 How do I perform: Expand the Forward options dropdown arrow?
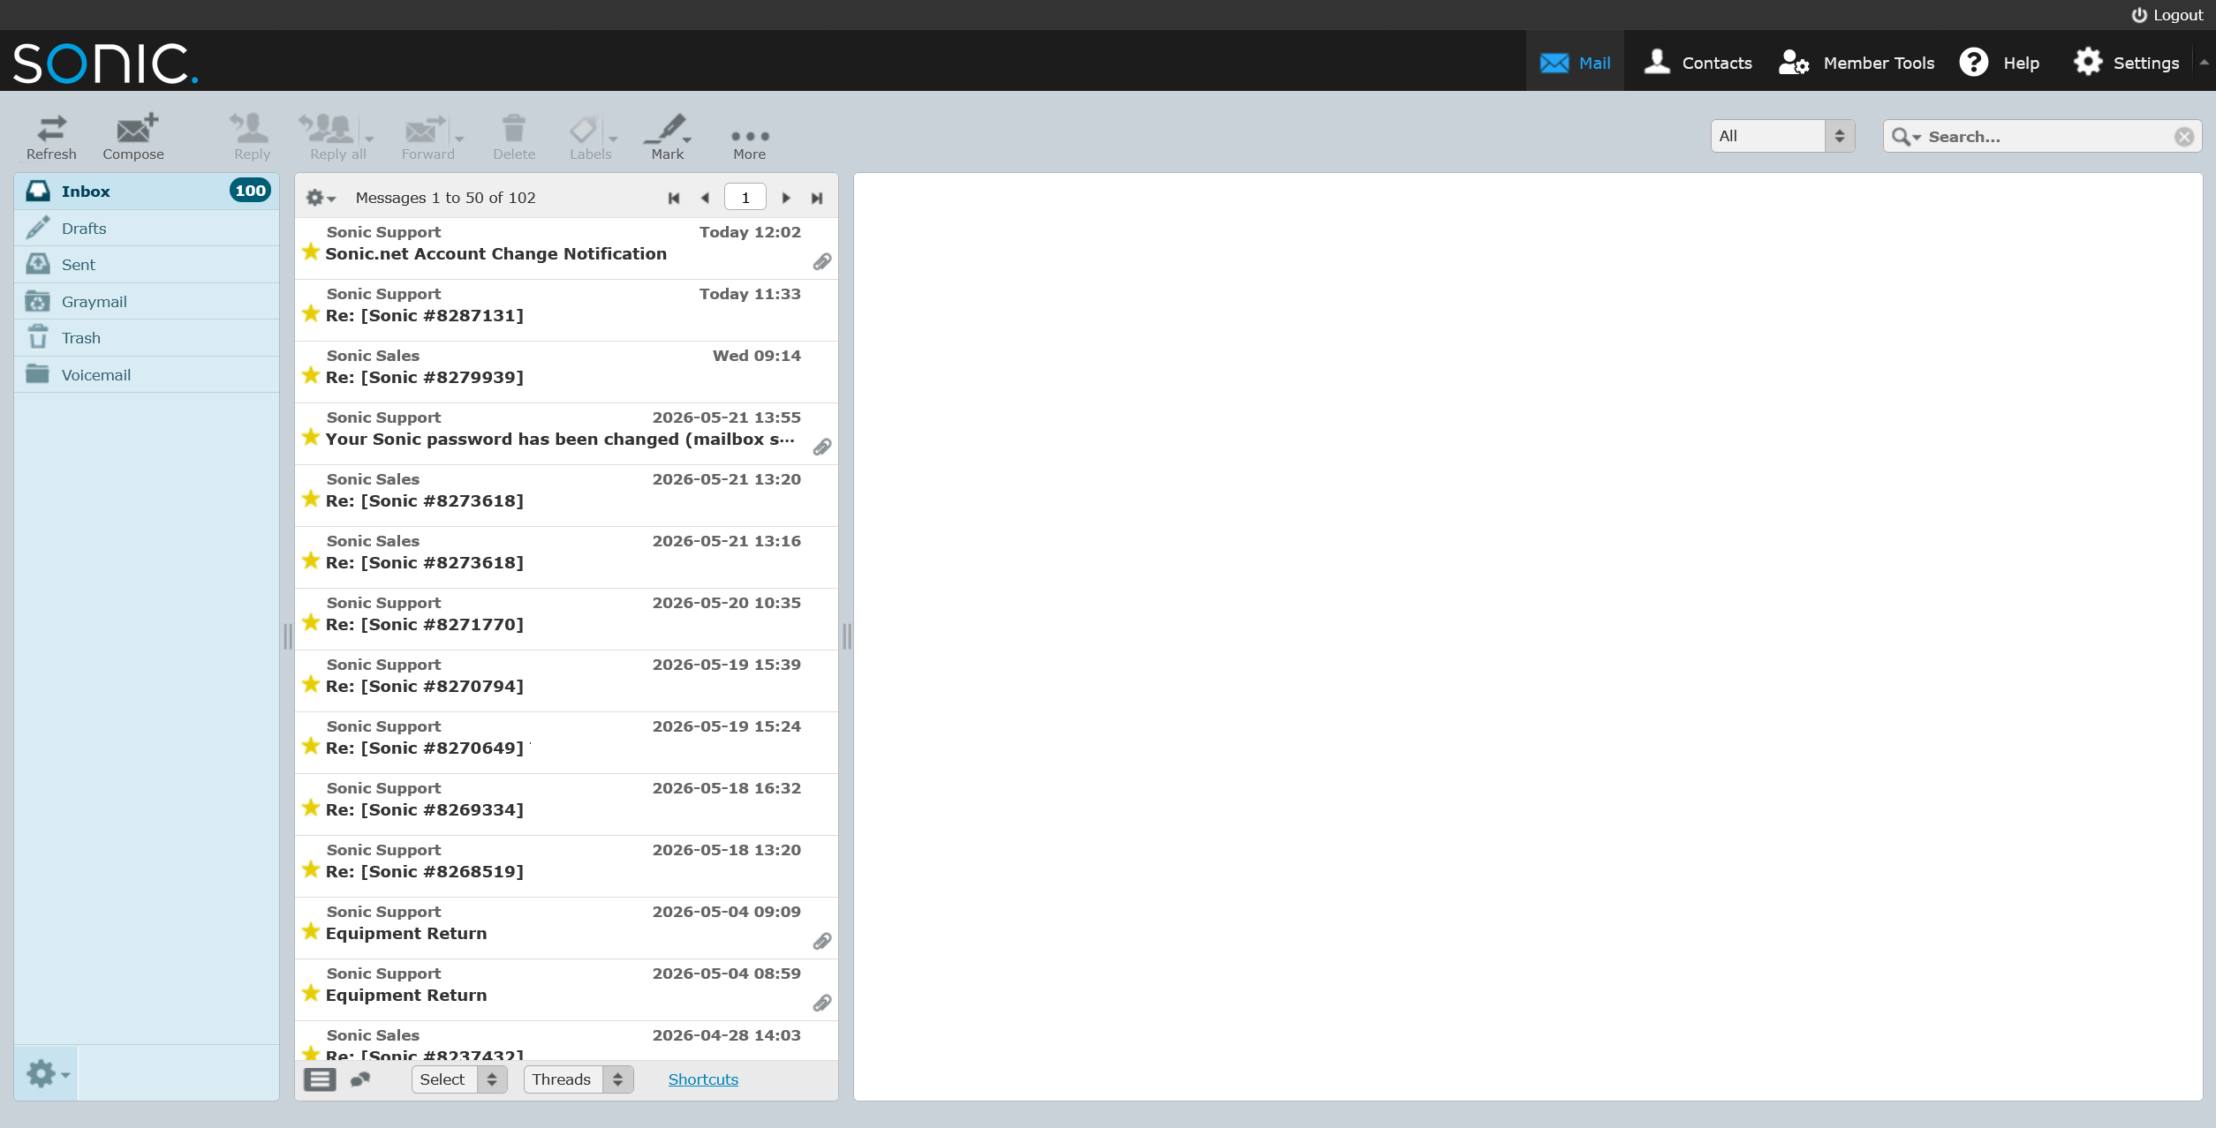[459, 139]
